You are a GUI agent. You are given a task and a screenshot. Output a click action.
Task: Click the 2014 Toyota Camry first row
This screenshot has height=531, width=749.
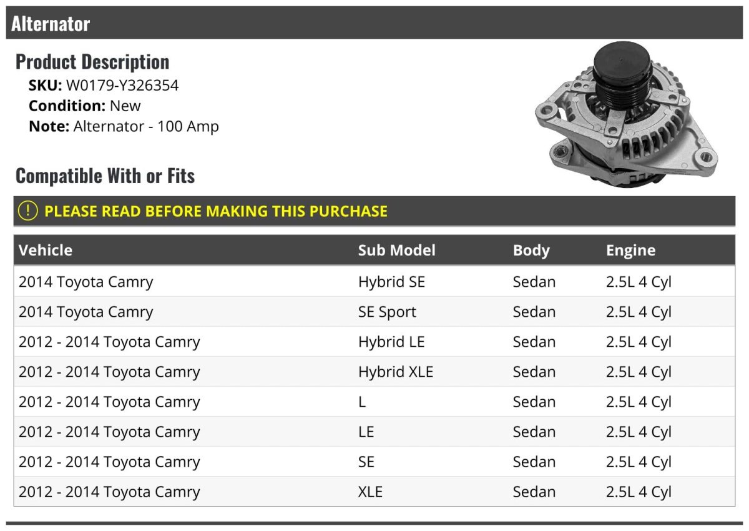point(86,282)
